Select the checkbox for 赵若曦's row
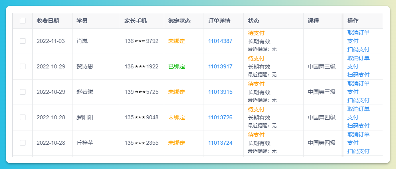The image size is (396, 169). tap(23, 92)
